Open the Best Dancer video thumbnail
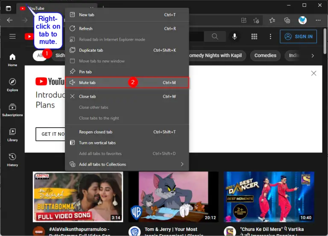The width and height of the screenshot is (328, 236). 269,197
